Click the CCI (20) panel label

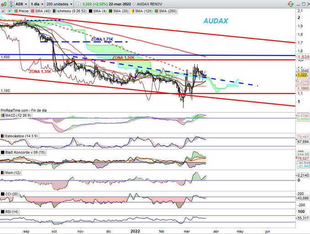10,194
